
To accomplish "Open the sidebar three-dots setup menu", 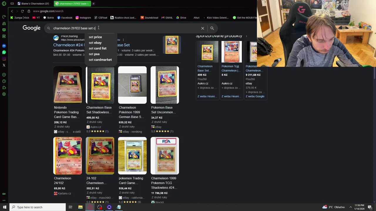I will pyautogui.click(x=4, y=200).
